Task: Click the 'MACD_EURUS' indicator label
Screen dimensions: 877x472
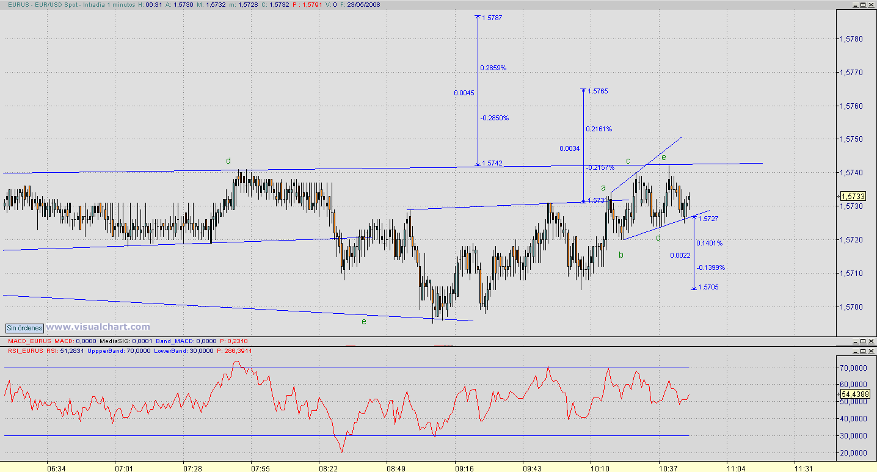Action: [30, 341]
